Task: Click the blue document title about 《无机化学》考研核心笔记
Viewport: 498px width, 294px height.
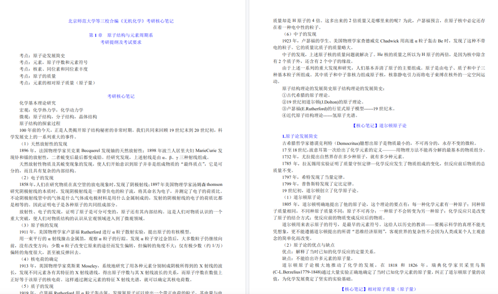Action: point(121,21)
